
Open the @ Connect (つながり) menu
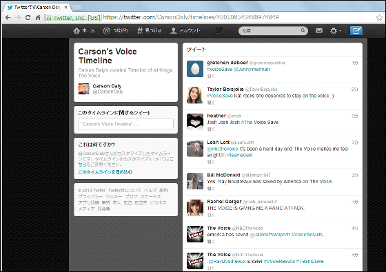point(116,30)
